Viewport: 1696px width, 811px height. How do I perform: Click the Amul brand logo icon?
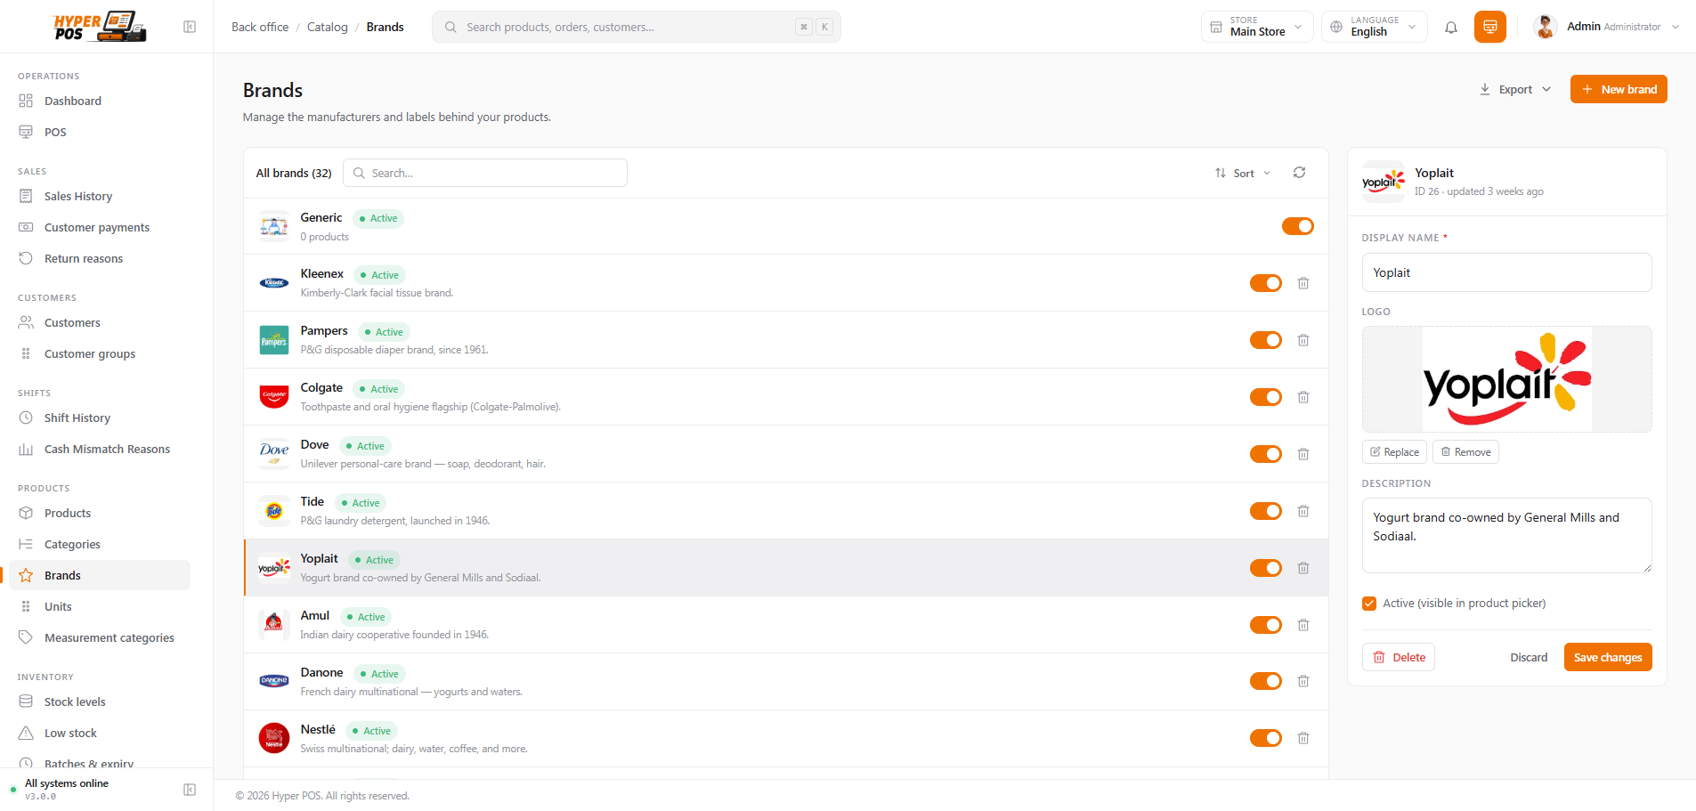point(274,625)
